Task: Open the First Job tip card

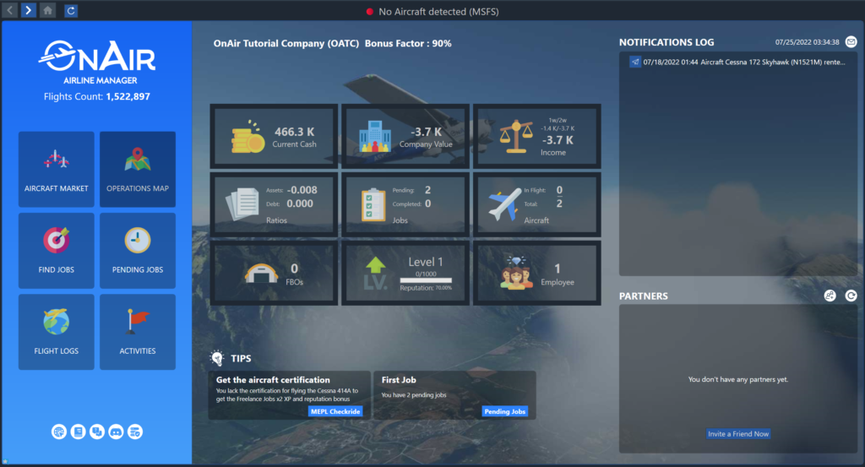Action: click(454, 394)
